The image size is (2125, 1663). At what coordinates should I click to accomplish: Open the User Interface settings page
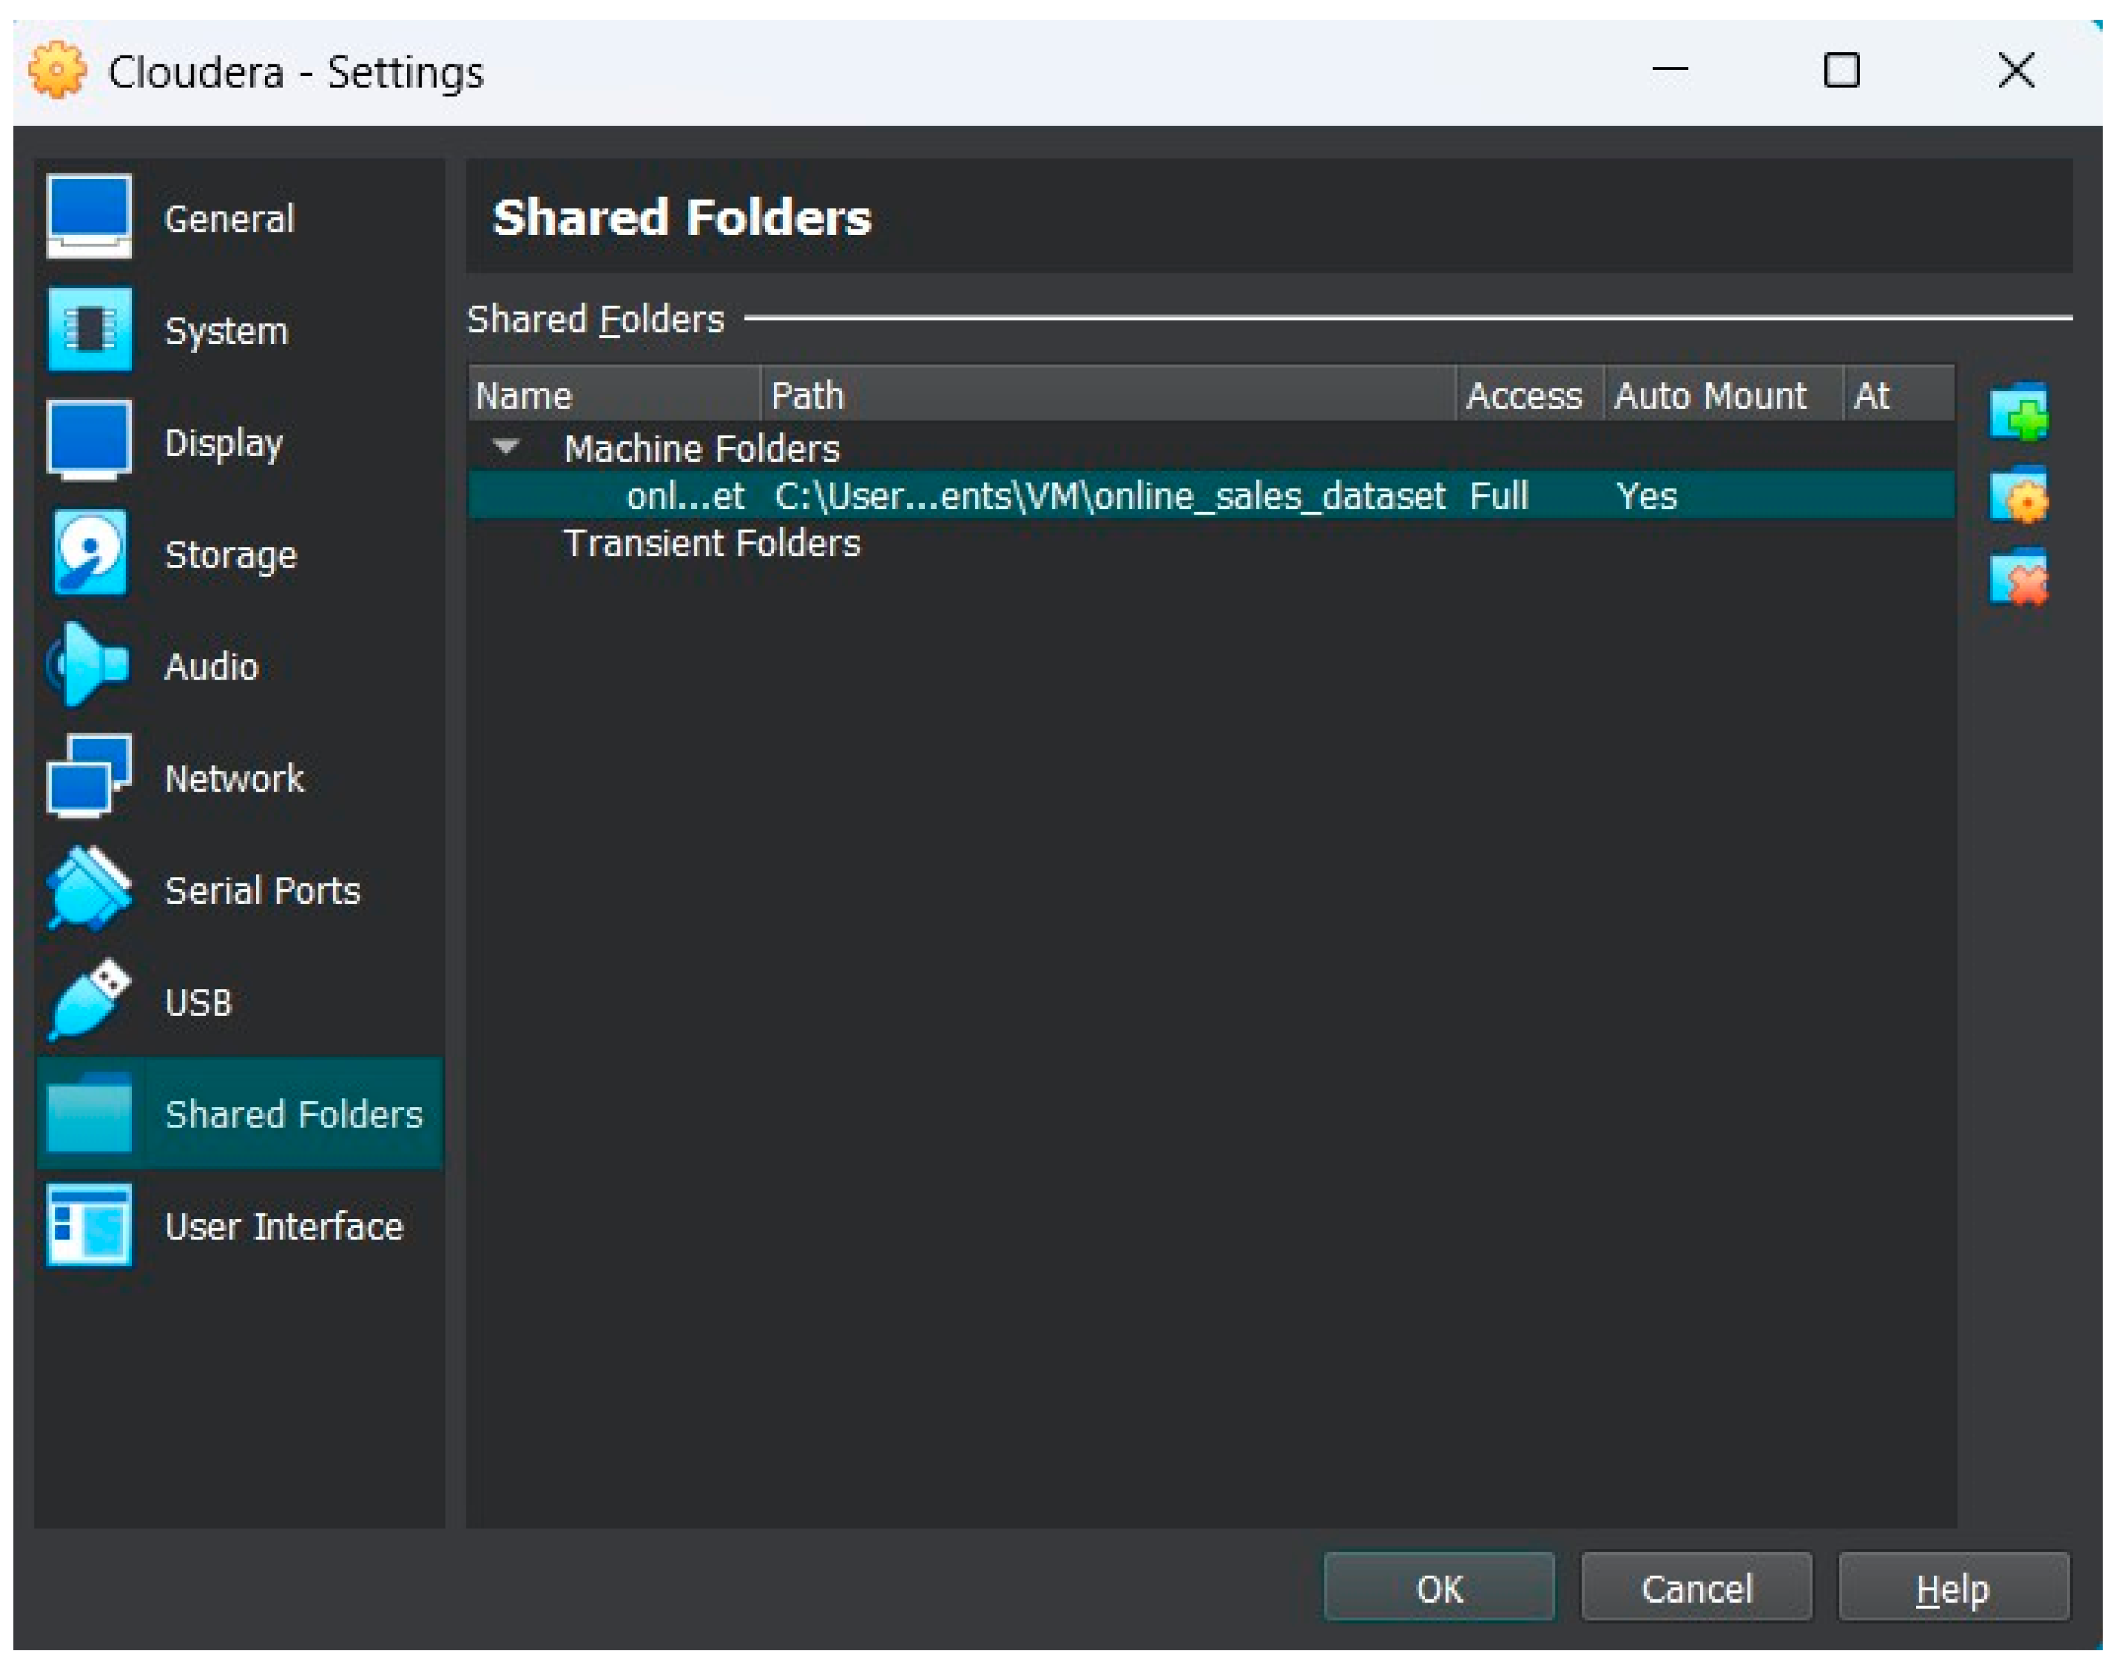pyautogui.click(x=282, y=1227)
